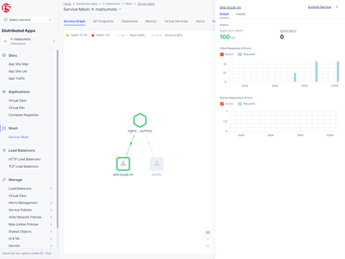The image size is (345, 259).
Task: Switch to the API Endpoints tab
Action: [x=103, y=21]
